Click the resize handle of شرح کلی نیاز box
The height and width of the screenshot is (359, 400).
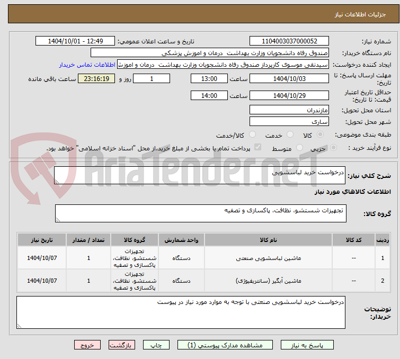coord(57,181)
